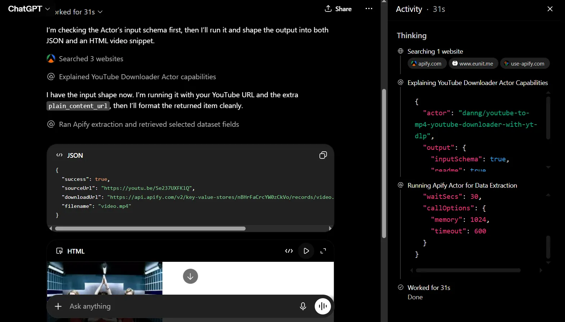Screen dimensions: 565x322
Task: Click the "timeout": 600 line
Action: pyautogui.click(x=458, y=231)
